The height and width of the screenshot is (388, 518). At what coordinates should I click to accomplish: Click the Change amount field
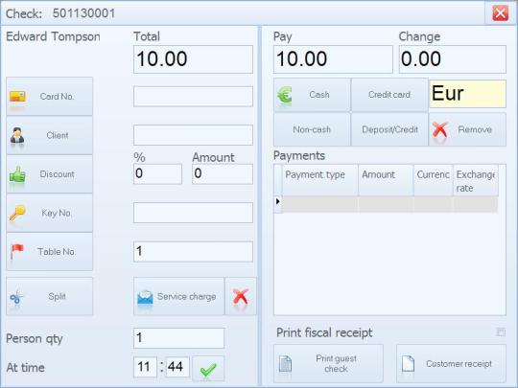pos(452,59)
